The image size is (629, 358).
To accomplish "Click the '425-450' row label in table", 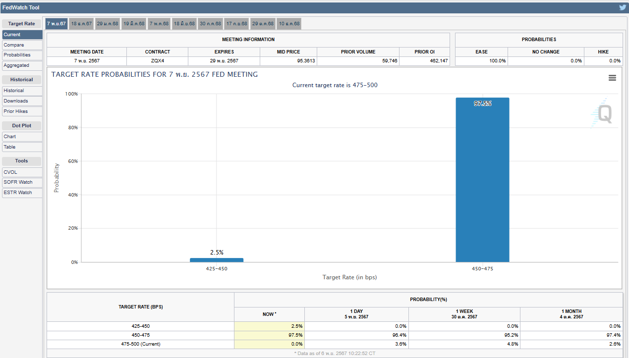I will pos(140,326).
